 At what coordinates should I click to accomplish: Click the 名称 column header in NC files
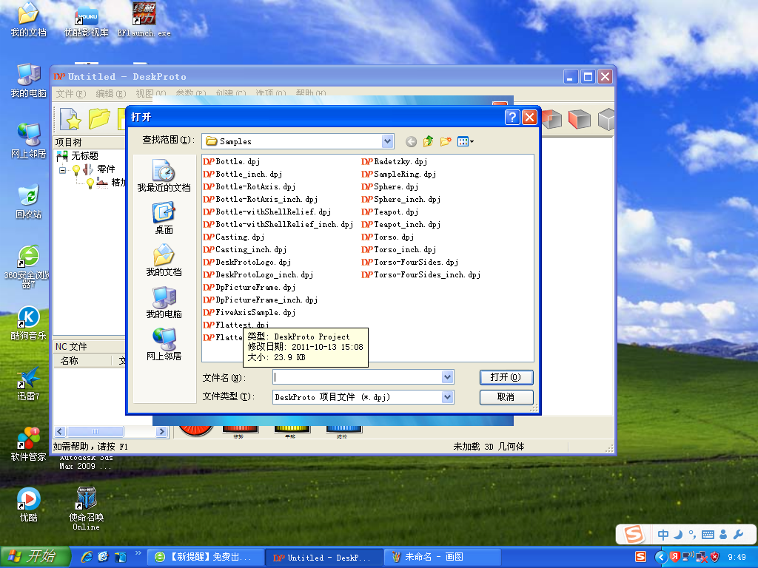point(83,360)
